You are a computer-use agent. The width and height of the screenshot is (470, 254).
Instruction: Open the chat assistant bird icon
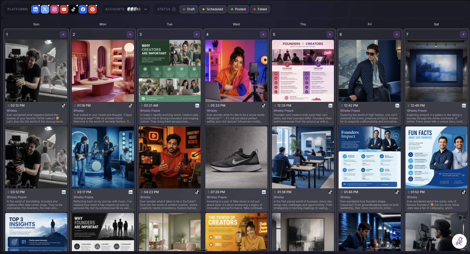[x=459, y=241]
